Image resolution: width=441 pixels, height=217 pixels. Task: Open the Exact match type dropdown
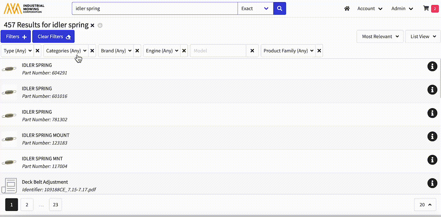(x=255, y=9)
